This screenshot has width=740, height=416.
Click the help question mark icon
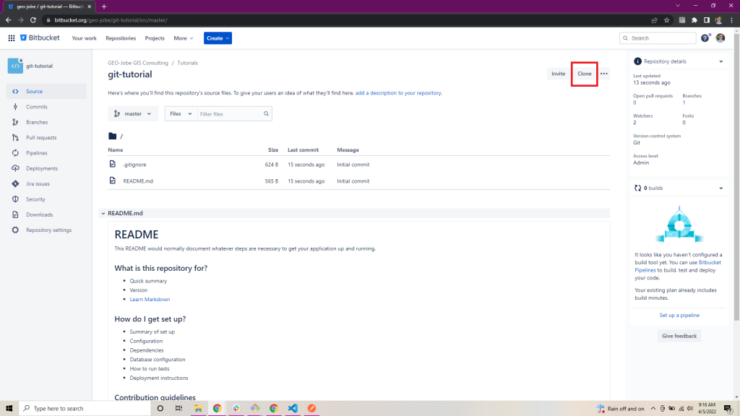(705, 38)
